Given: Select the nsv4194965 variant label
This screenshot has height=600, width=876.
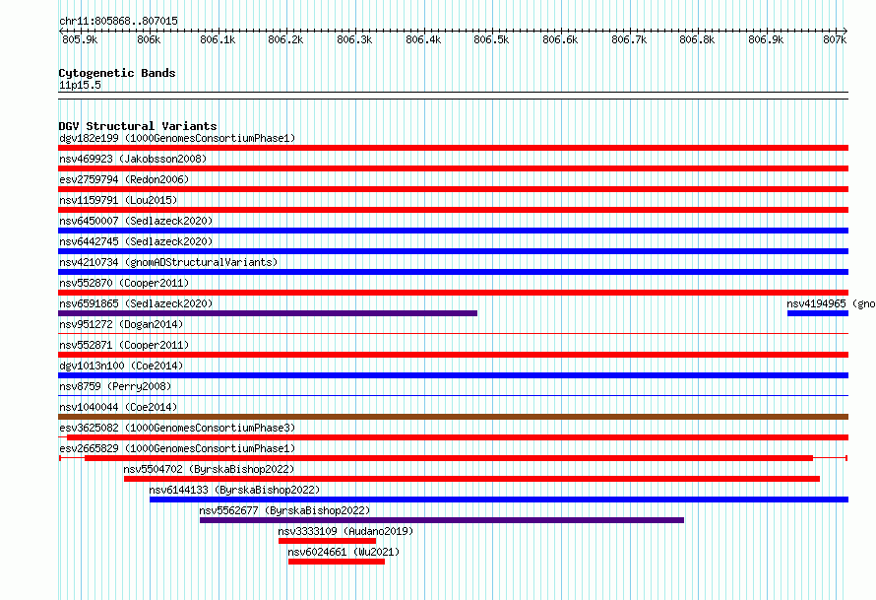Looking at the screenshot, I should [x=831, y=303].
